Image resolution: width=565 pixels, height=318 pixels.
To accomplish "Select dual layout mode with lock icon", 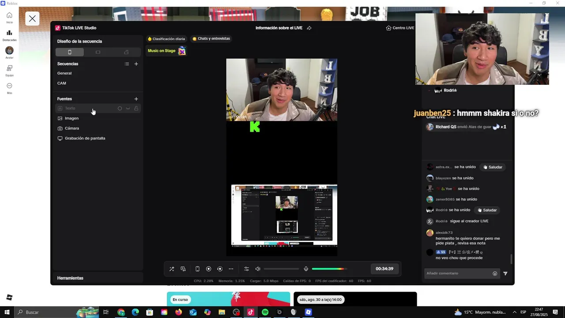I will tap(126, 52).
